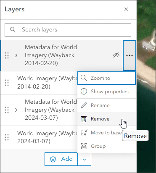
Task: Select the World Imagery (Wayback 2024-03-07) layer name
Action: tap(47, 137)
